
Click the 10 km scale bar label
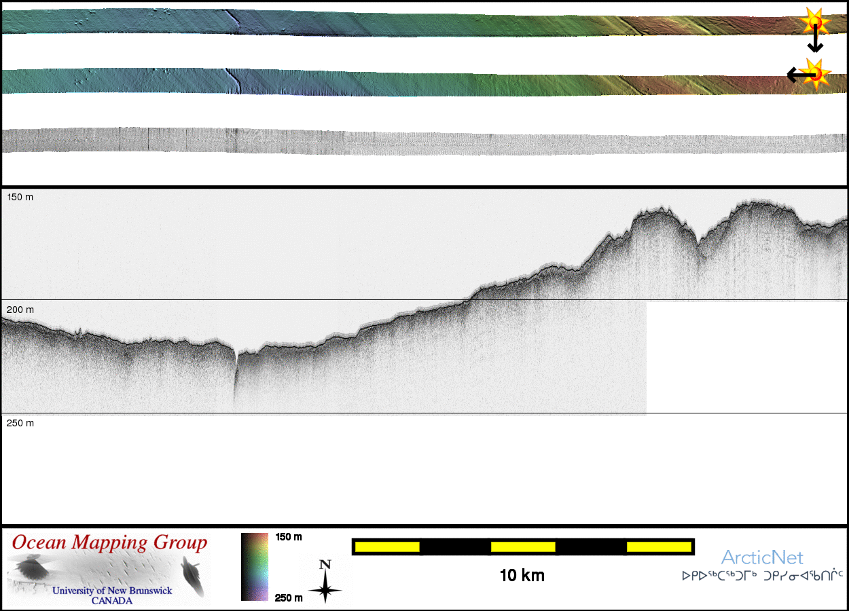point(522,576)
